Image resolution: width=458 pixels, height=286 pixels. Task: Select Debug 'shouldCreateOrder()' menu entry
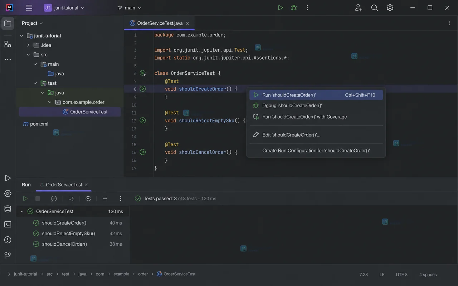tap(316, 106)
